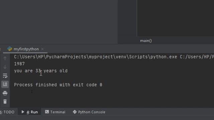Click the Down the Stack Trace arrow
The image size is (214, 120).
pyautogui.click(x=5, y=67)
